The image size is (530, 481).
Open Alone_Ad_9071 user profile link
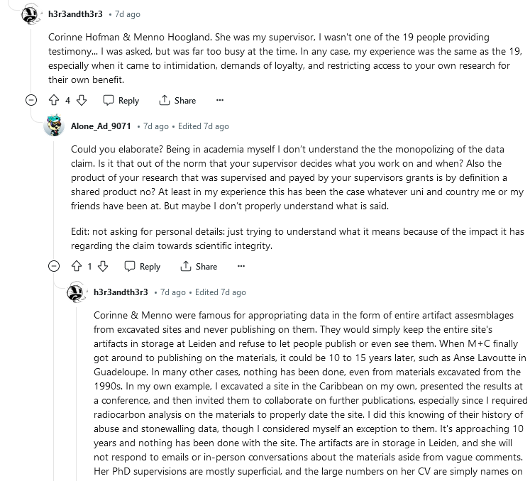(101, 126)
